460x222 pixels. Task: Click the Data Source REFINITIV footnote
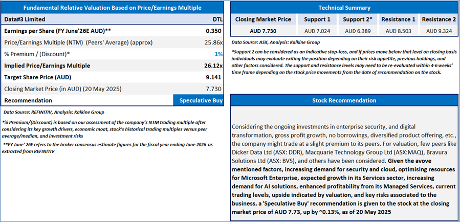pos(53,111)
